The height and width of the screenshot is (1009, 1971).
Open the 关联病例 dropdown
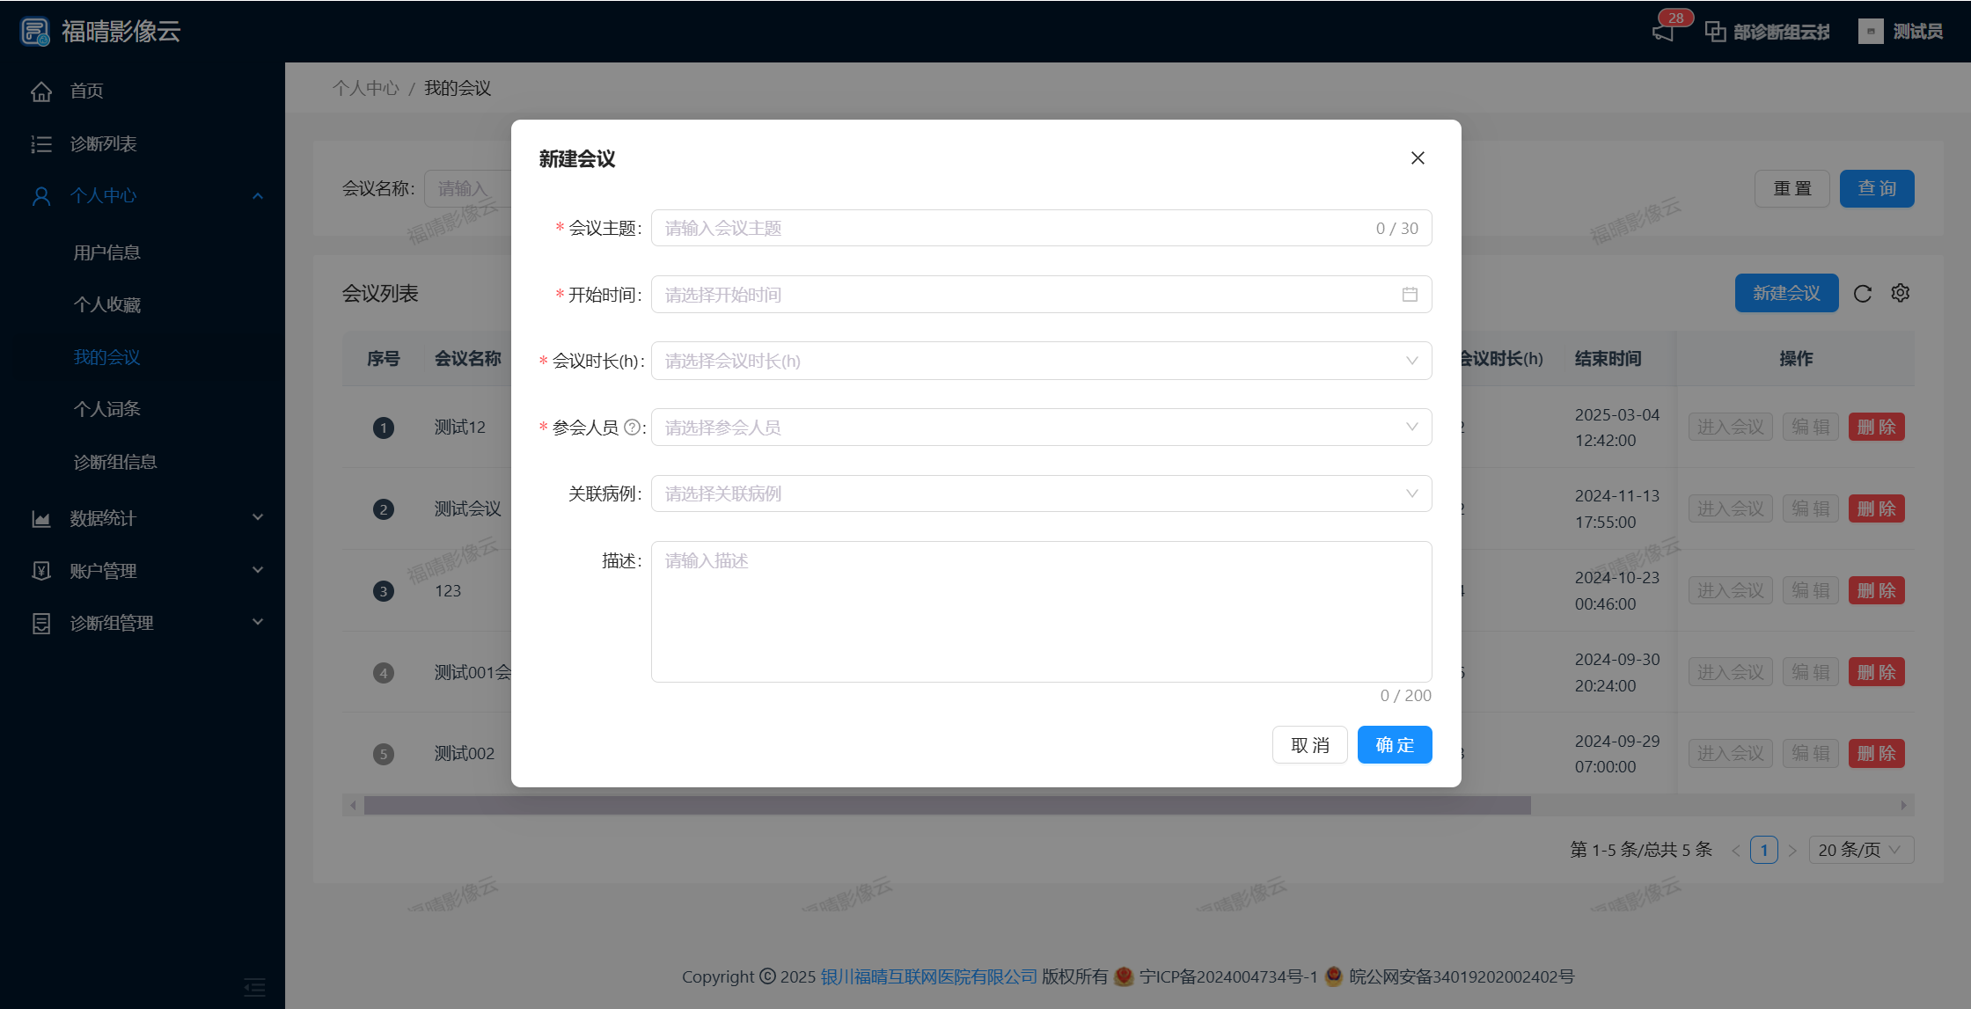(1041, 494)
